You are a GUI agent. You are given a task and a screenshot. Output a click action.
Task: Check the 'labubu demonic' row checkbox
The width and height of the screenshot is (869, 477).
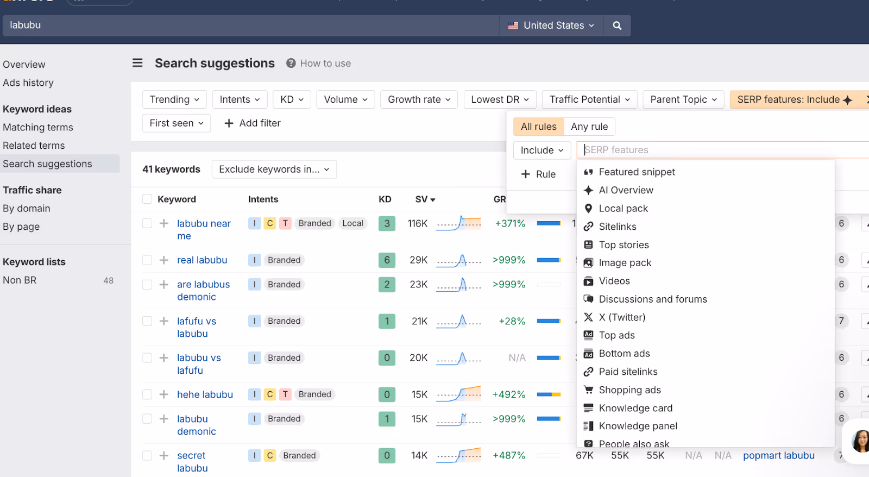coord(147,419)
